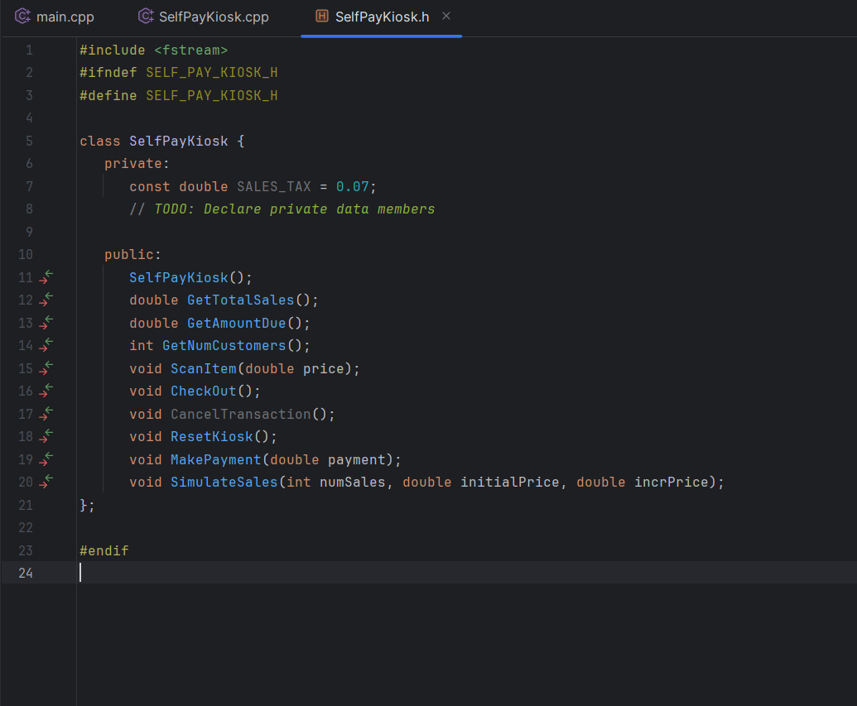Switch to the main.cpp tab
The width and height of the screenshot is (857, 706).
click(x=62, y=16)
